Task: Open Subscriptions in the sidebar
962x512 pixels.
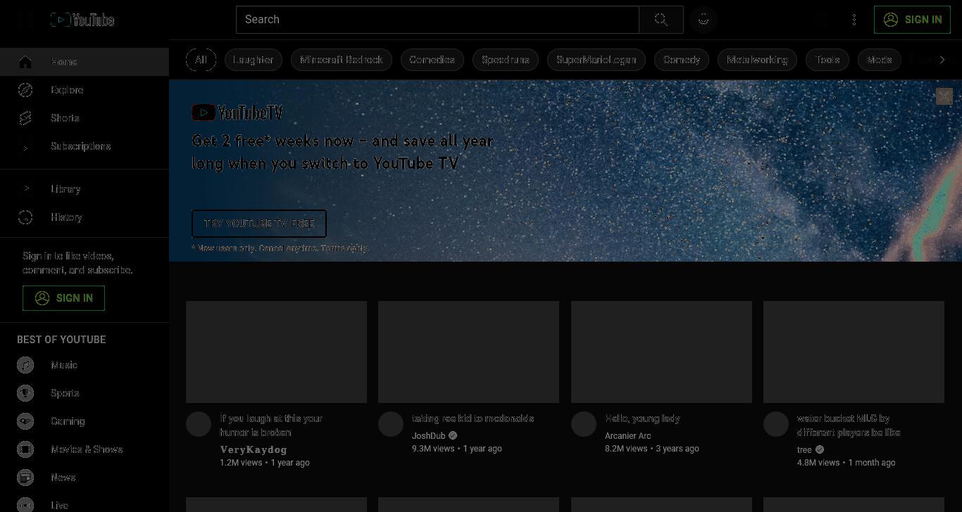Action: [85, 146]
